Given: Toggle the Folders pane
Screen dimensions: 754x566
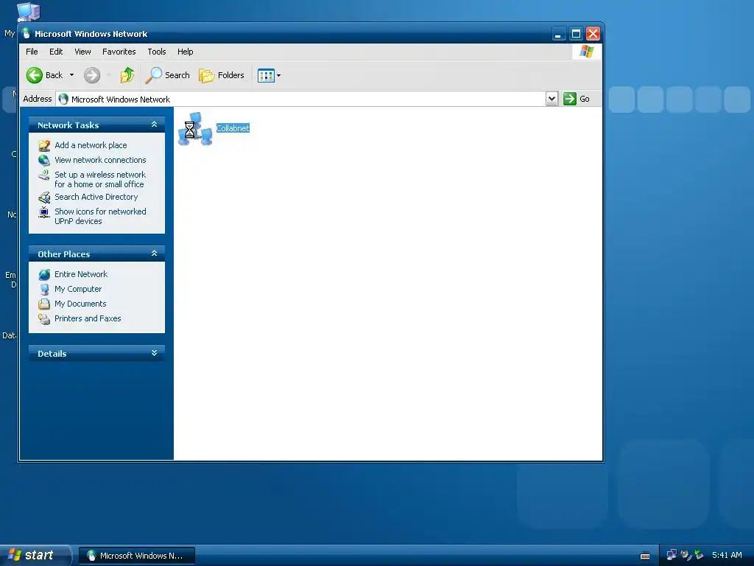Looking at the screenshot, I should (222, 75).
